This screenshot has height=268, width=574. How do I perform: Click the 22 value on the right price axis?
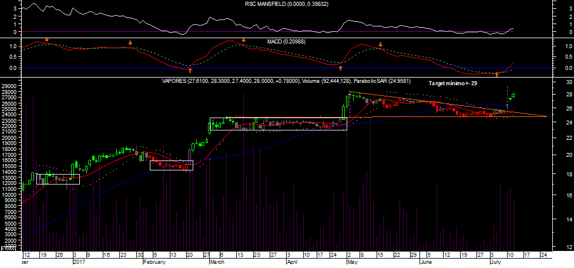569,138
